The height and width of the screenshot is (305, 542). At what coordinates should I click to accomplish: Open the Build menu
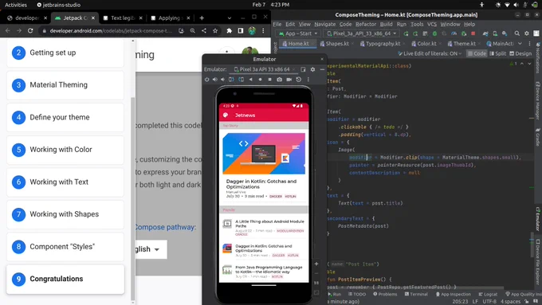pos(386,24)
